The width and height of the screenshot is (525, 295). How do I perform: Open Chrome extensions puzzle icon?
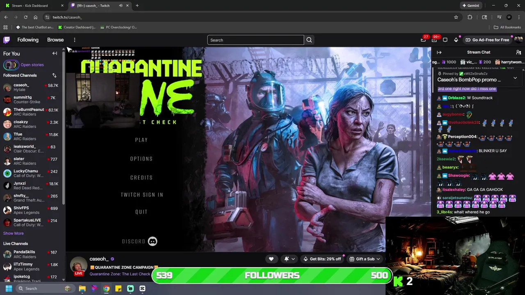tap(470, 17)
